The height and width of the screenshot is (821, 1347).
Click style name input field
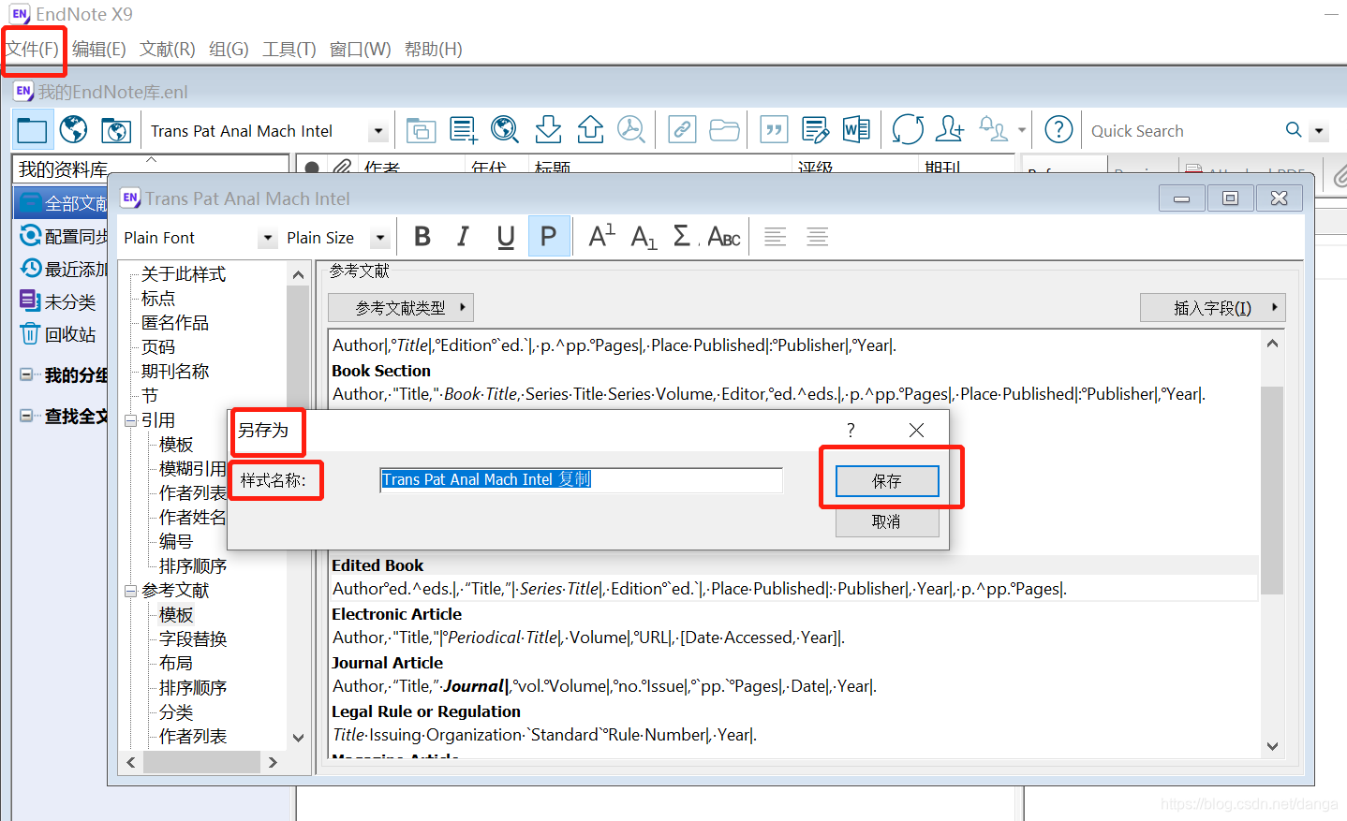pyautogui.click(x=581, y=479)
